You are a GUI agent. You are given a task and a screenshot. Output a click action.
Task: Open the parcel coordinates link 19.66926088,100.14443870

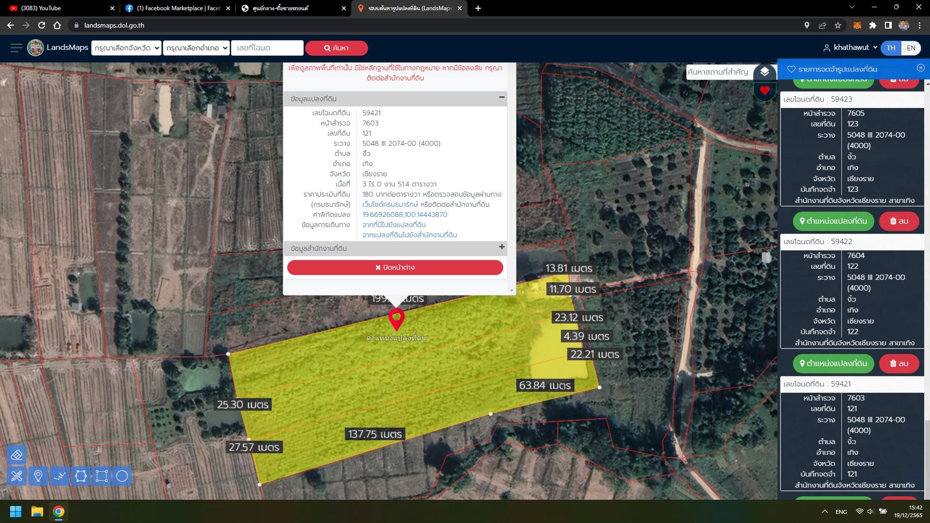pyautogui.click(x=404, y=215)
